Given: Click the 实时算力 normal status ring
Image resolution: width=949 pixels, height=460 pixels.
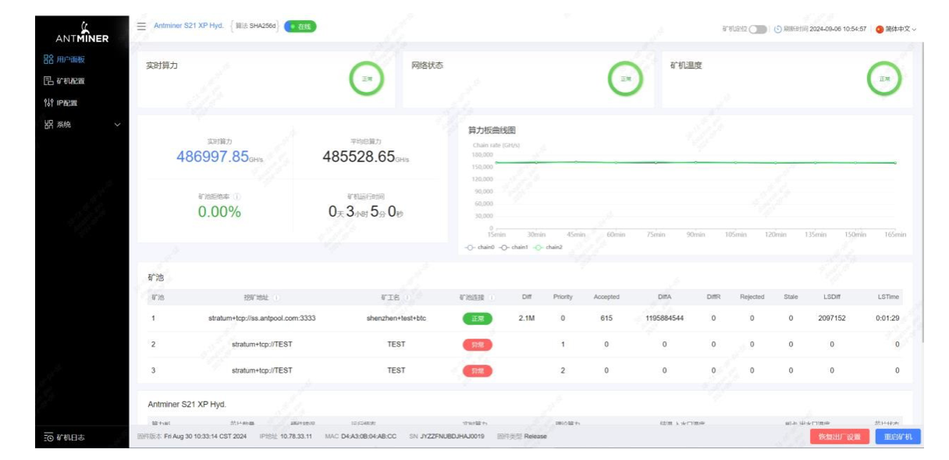Looking at the screenshot, I should pos(367,78).
